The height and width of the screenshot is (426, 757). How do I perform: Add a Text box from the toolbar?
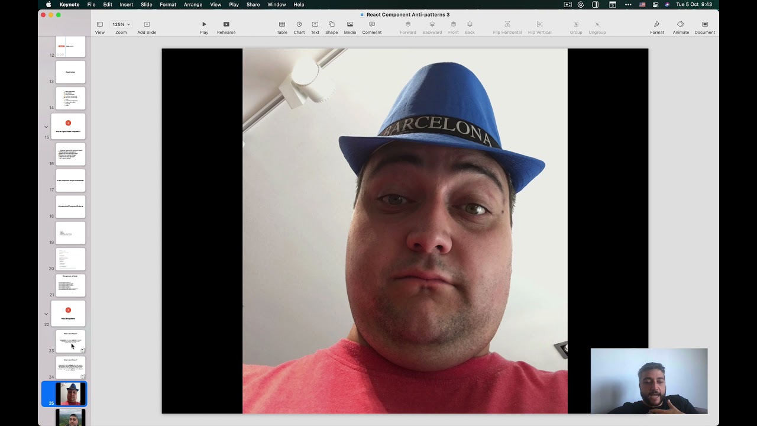pyautogui.click(x=315, y=28)
